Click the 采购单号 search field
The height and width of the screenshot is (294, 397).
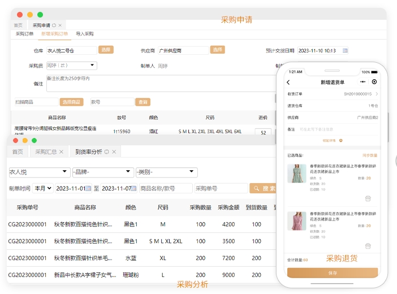point(221,188)
